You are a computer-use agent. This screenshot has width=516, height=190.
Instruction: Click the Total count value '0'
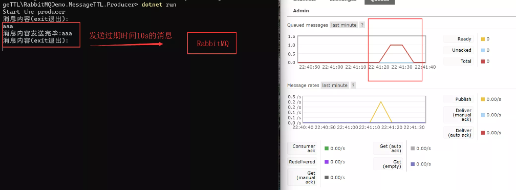click(488, 61)
